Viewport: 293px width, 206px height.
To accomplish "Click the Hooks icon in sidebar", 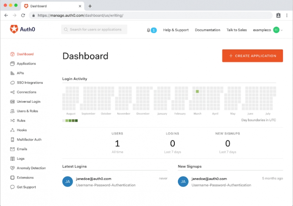I will pyautogui.click(x=12, y=130).
